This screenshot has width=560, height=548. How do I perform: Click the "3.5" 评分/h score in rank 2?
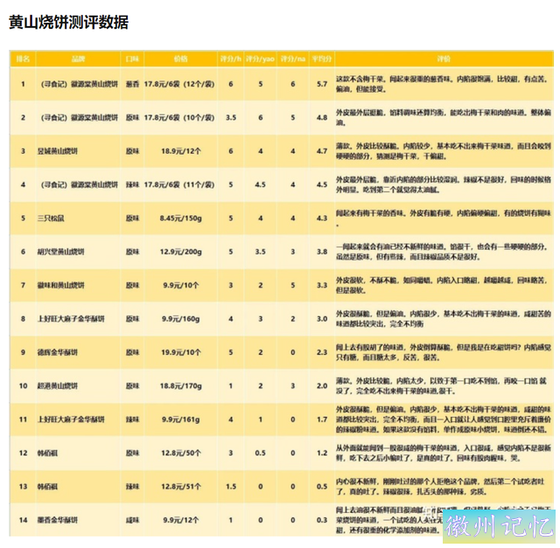pos(231,118)
